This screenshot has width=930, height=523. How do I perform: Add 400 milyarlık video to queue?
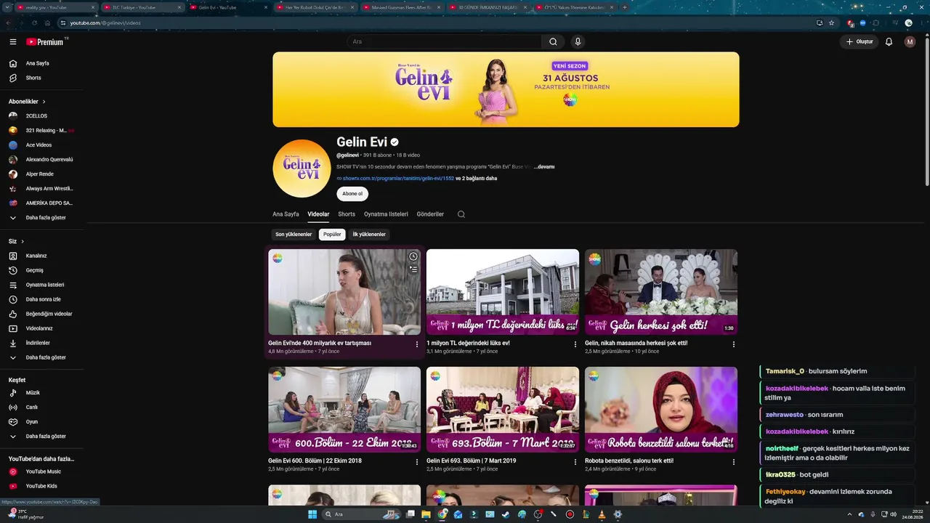[413, 269]
